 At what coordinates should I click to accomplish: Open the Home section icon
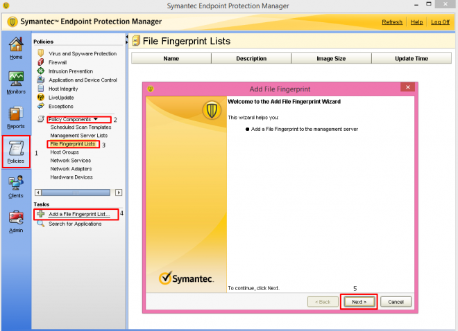[x=16, y=44]
